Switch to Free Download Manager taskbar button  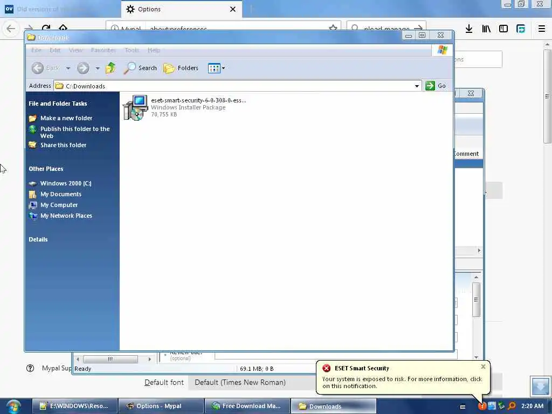(247, 406)
